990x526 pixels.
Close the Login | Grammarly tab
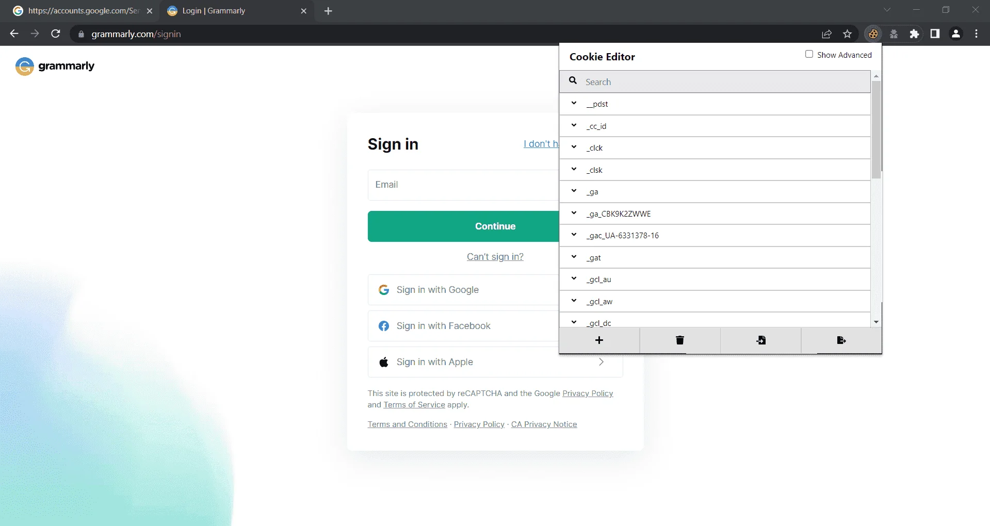[303, 11]
